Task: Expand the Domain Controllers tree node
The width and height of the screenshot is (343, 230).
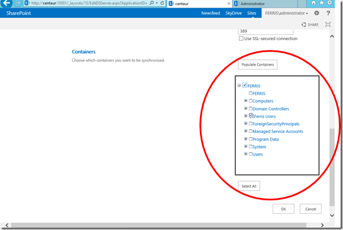Action: point(246,109)
